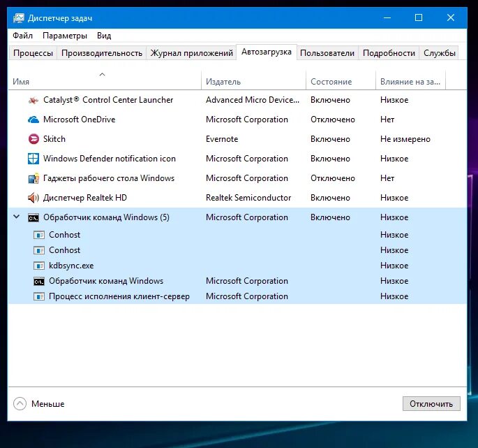478x448 pixels.
Task: Open the Файл menu
Action: tap(22, 36)
